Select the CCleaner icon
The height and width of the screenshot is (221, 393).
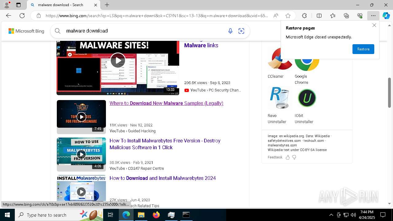280,59
